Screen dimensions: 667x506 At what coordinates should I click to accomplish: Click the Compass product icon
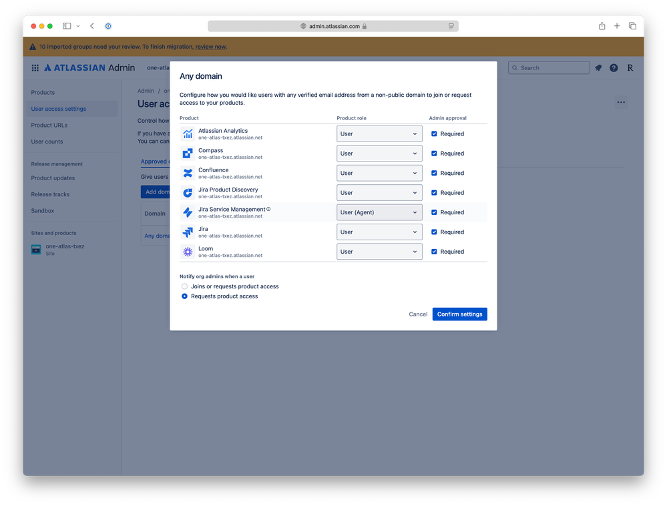pos(188,154)
